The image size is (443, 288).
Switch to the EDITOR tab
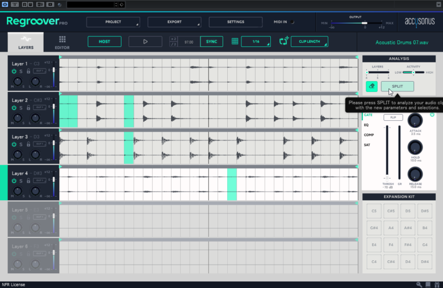point(62,42)
